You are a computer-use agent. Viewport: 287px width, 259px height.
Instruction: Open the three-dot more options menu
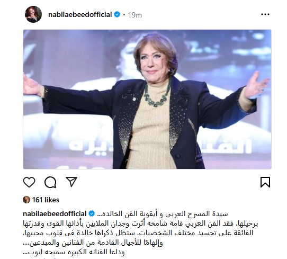pos(265,14)
